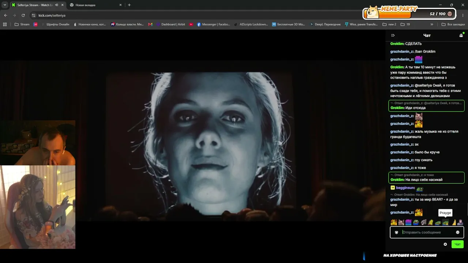Close the Selteriya Stream tab
The width and height of the screenshot is (468, 263).
[62, 5]
